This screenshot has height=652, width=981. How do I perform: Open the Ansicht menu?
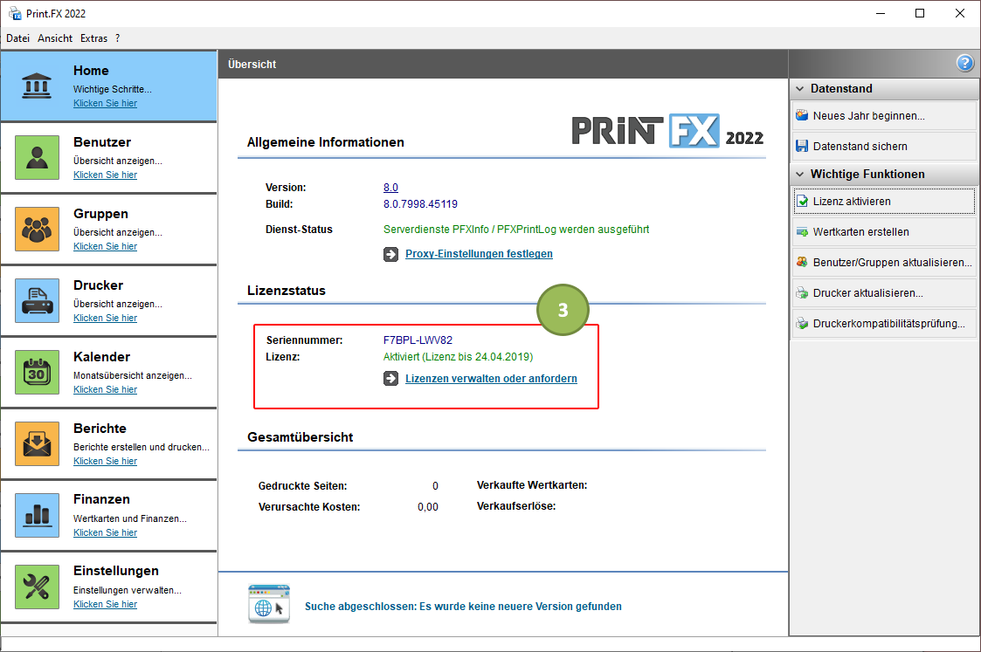(x=55, y=38)
